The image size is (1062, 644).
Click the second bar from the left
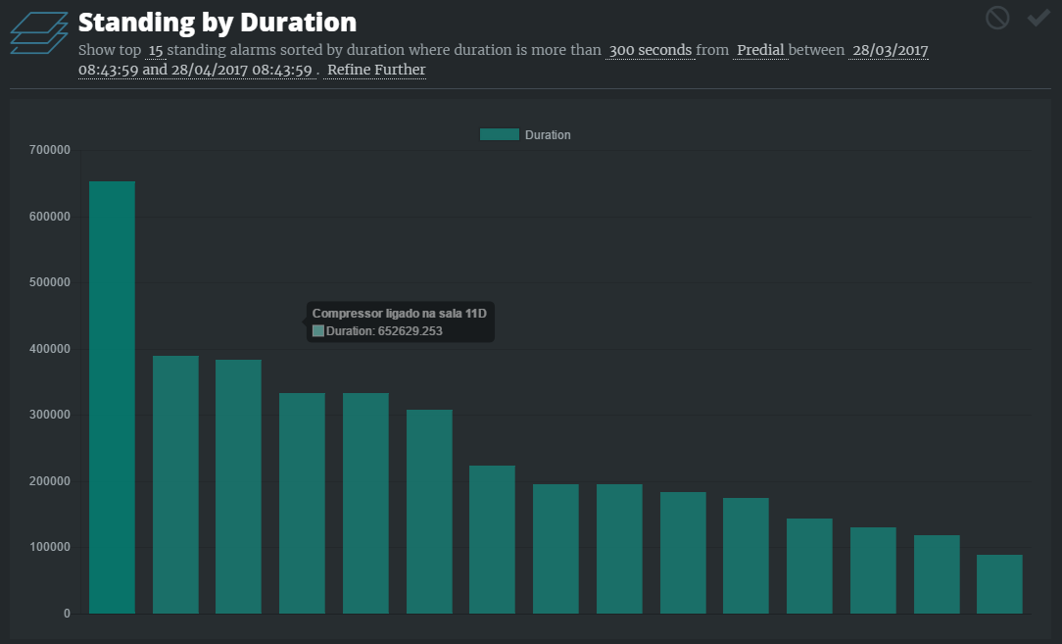pyautogui.click(x=175, y=484)
